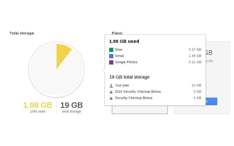Click the purple Google Photos swatch

click(x=111, y=62)
